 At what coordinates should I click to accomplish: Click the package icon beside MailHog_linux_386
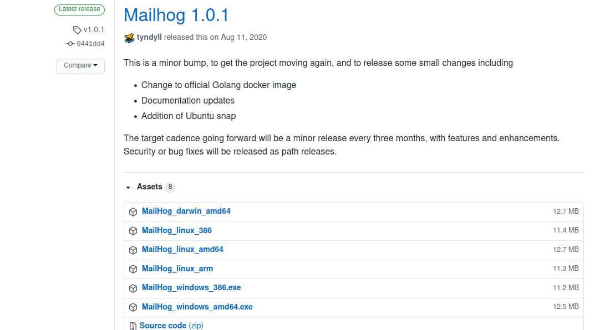(x=133, y=230)
